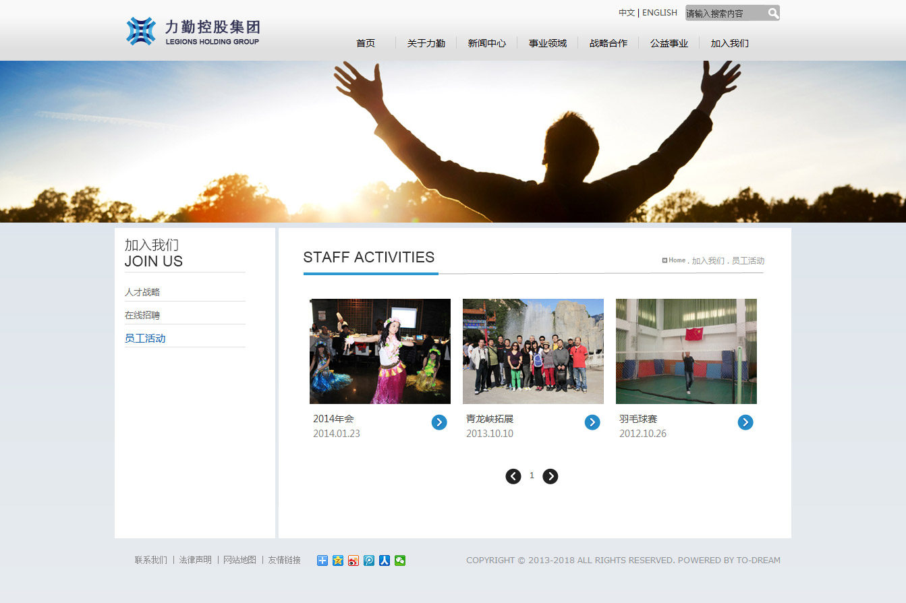This screenshot has height=603, width=906.
Task: Open the 青龙峡拓展 group photo thumbnail
Action: [533, 351]
